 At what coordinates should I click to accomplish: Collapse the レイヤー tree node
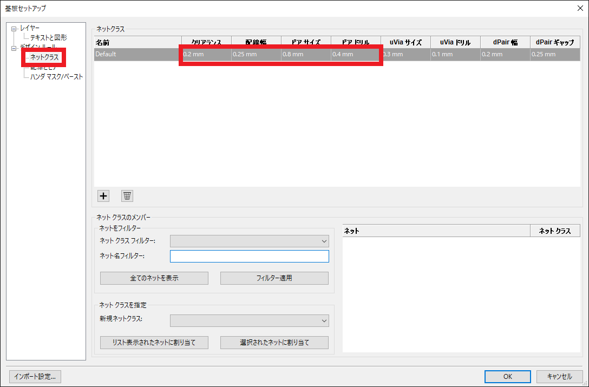[x=14, y=29]
